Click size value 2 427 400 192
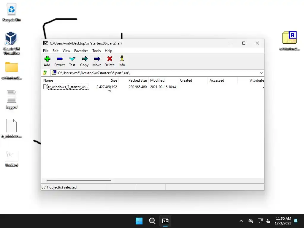304x228 pixels. (107, 87)
